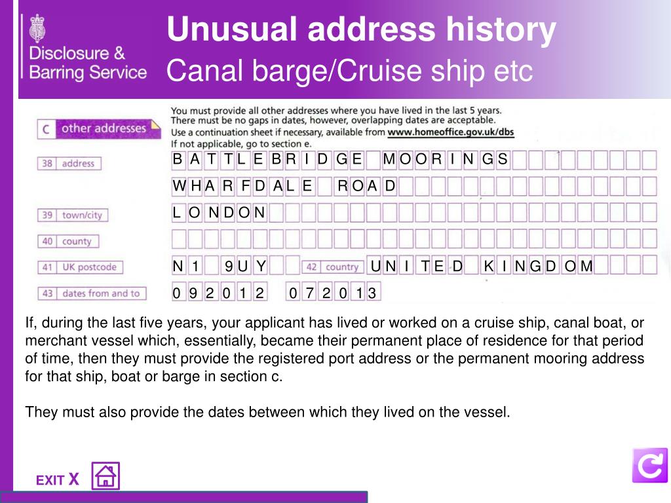The width and height of the screenshot is (671, 503).
Task: Click the home icon button
Action: tap(105, 475)
